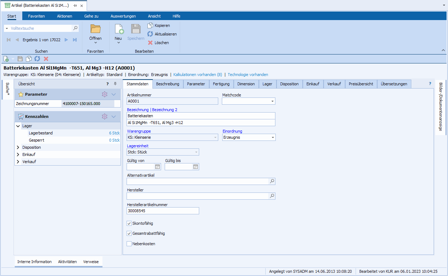
Task: Click the Technologie vorhanden link
Action: [x=248, y=75]
